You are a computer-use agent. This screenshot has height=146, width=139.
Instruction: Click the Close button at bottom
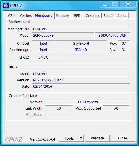coord(122,138)
